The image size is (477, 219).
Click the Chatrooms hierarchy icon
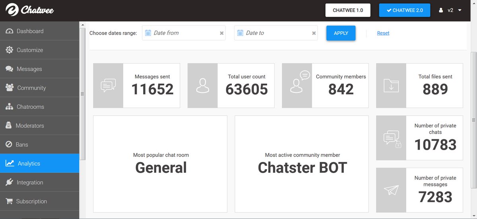coord(10,107)
